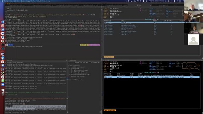Click the top participant video thumbnail
The height and width of the screenshot is (114, 203).
point(193,6)
